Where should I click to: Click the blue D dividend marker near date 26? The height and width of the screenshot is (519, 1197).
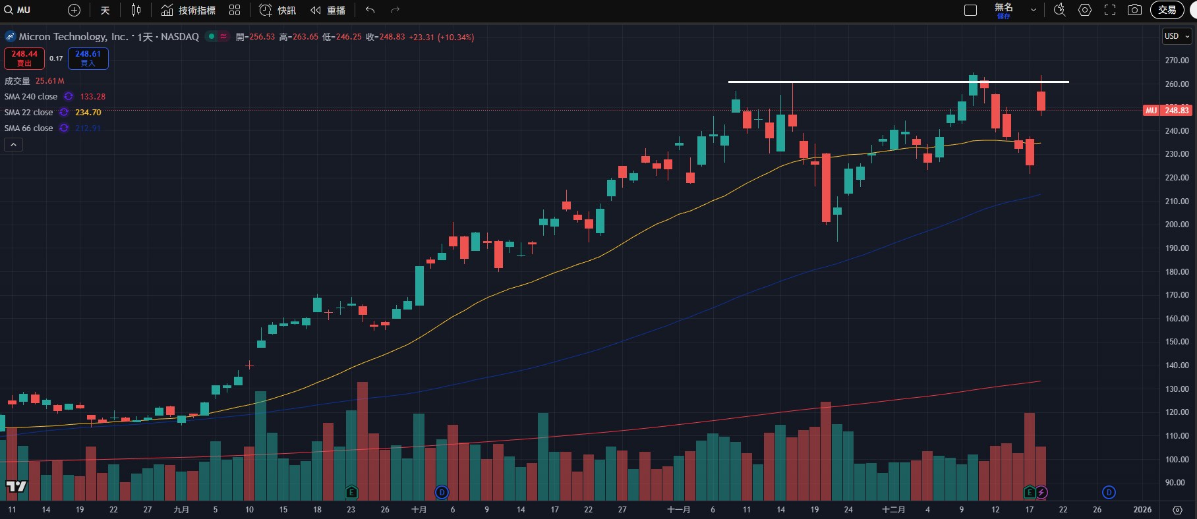point(1109,492)
